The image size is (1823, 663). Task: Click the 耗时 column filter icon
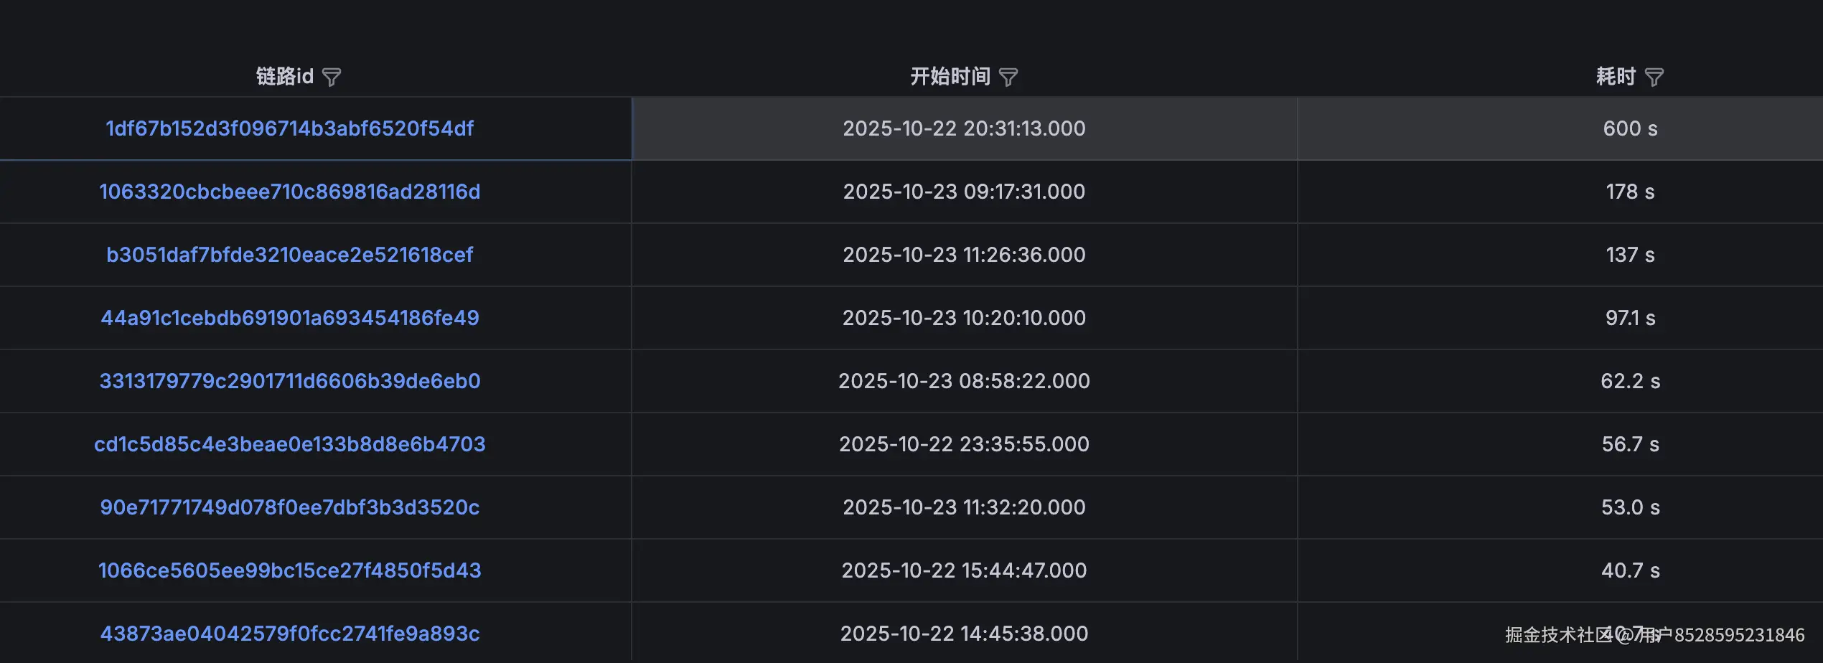[x=1654, y=77]
